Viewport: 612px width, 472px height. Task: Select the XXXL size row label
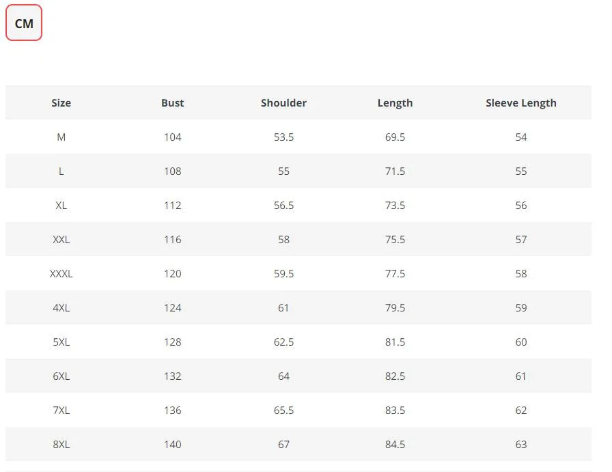pos(61,274)
